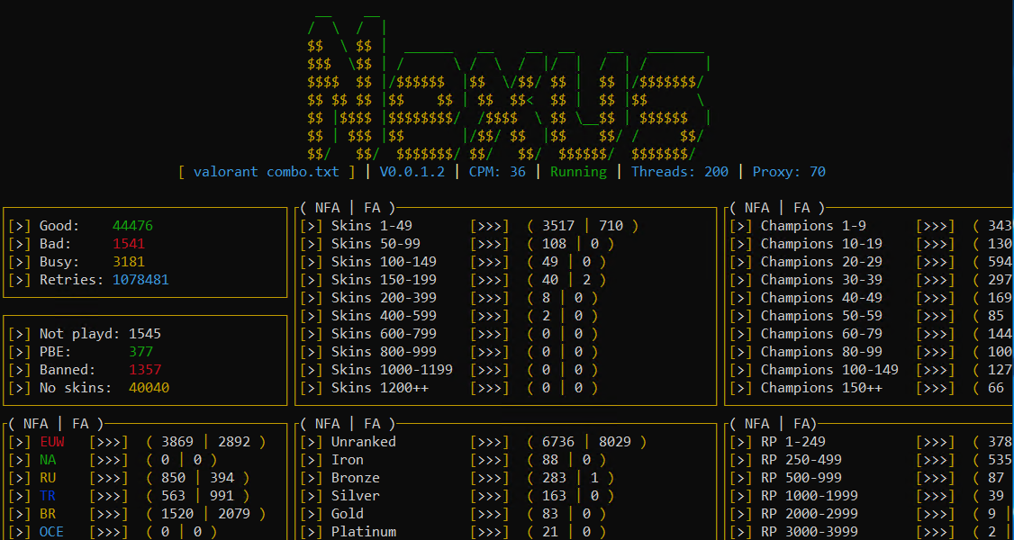The height and width of the screenshot is (540, 1014).
Task: Click the 'Skins 400-599' row label
Action: tap(385, 316)
